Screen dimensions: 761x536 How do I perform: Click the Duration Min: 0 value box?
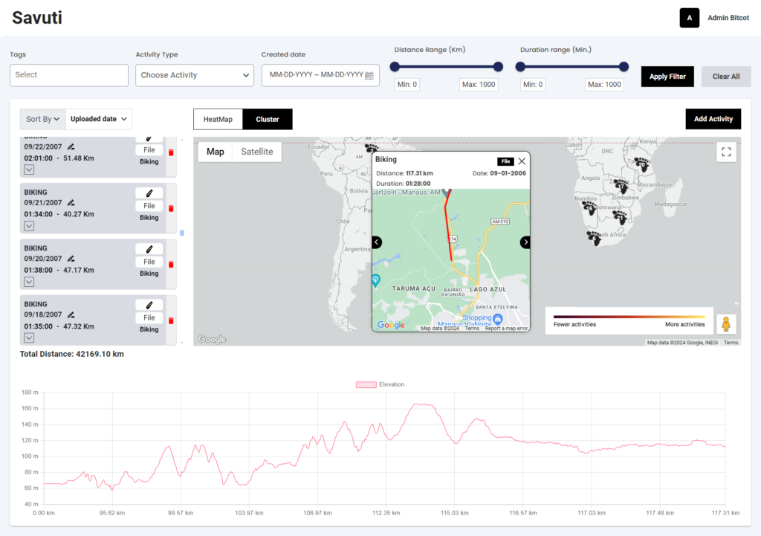click(533, 85)
